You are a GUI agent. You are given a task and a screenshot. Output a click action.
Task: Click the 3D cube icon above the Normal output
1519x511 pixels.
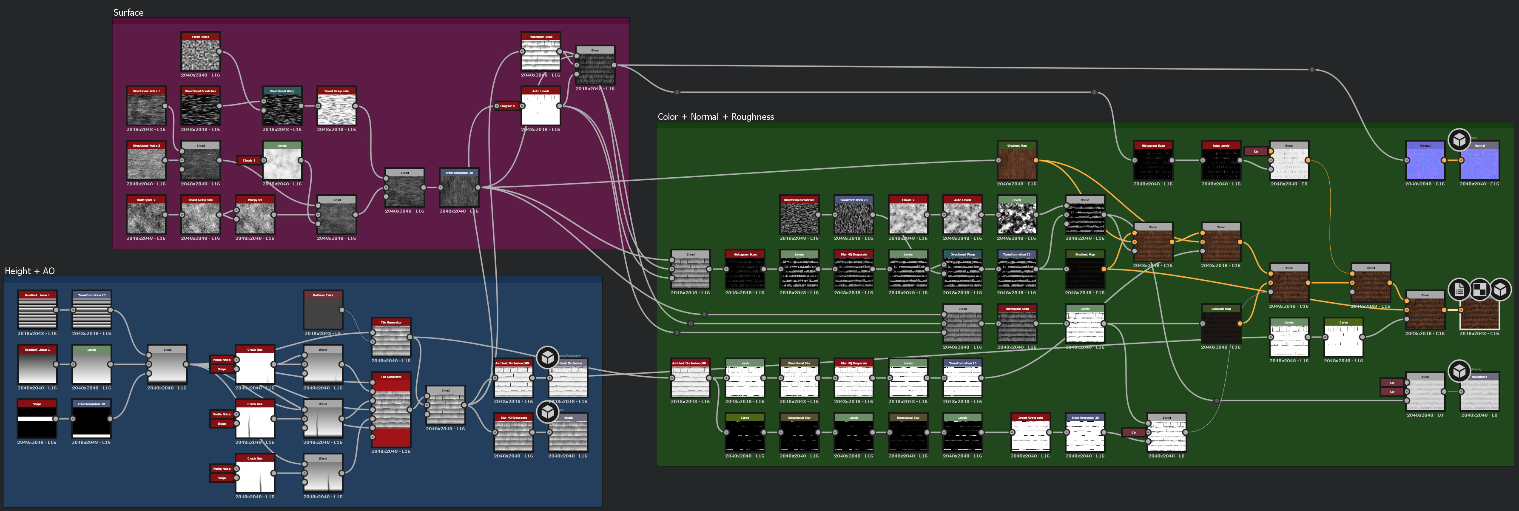[x=1459, y=140]
